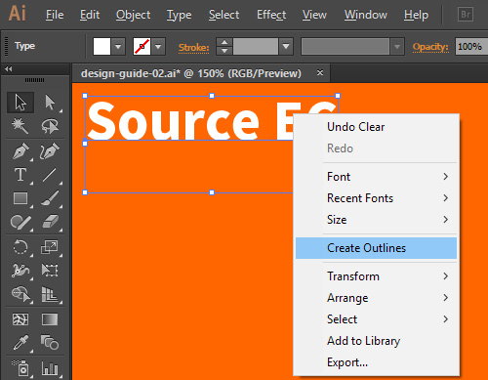This screenshot has width=488, height=380.
Task: Choose Undo Clear from context menu
Action: [x=376, y=127]
